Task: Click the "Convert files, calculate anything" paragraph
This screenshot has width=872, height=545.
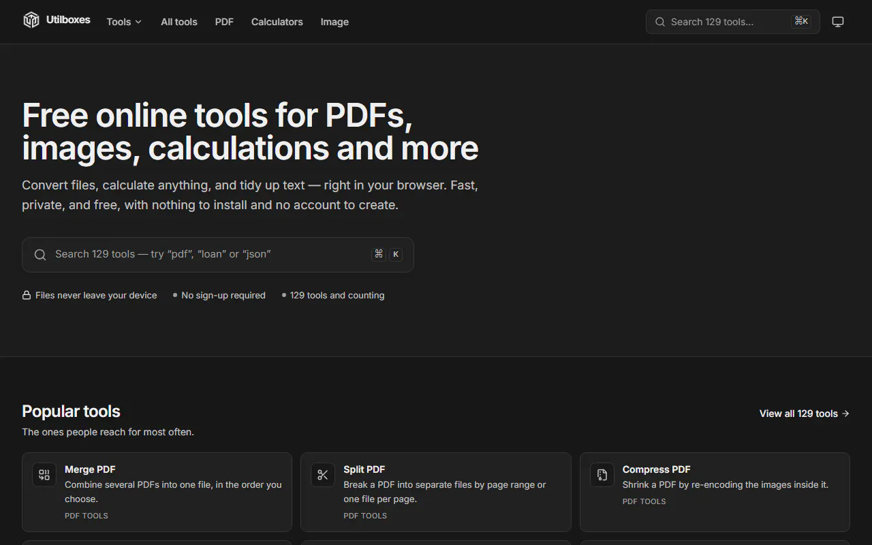Action: pyautogui.click(x=250, y=195)
